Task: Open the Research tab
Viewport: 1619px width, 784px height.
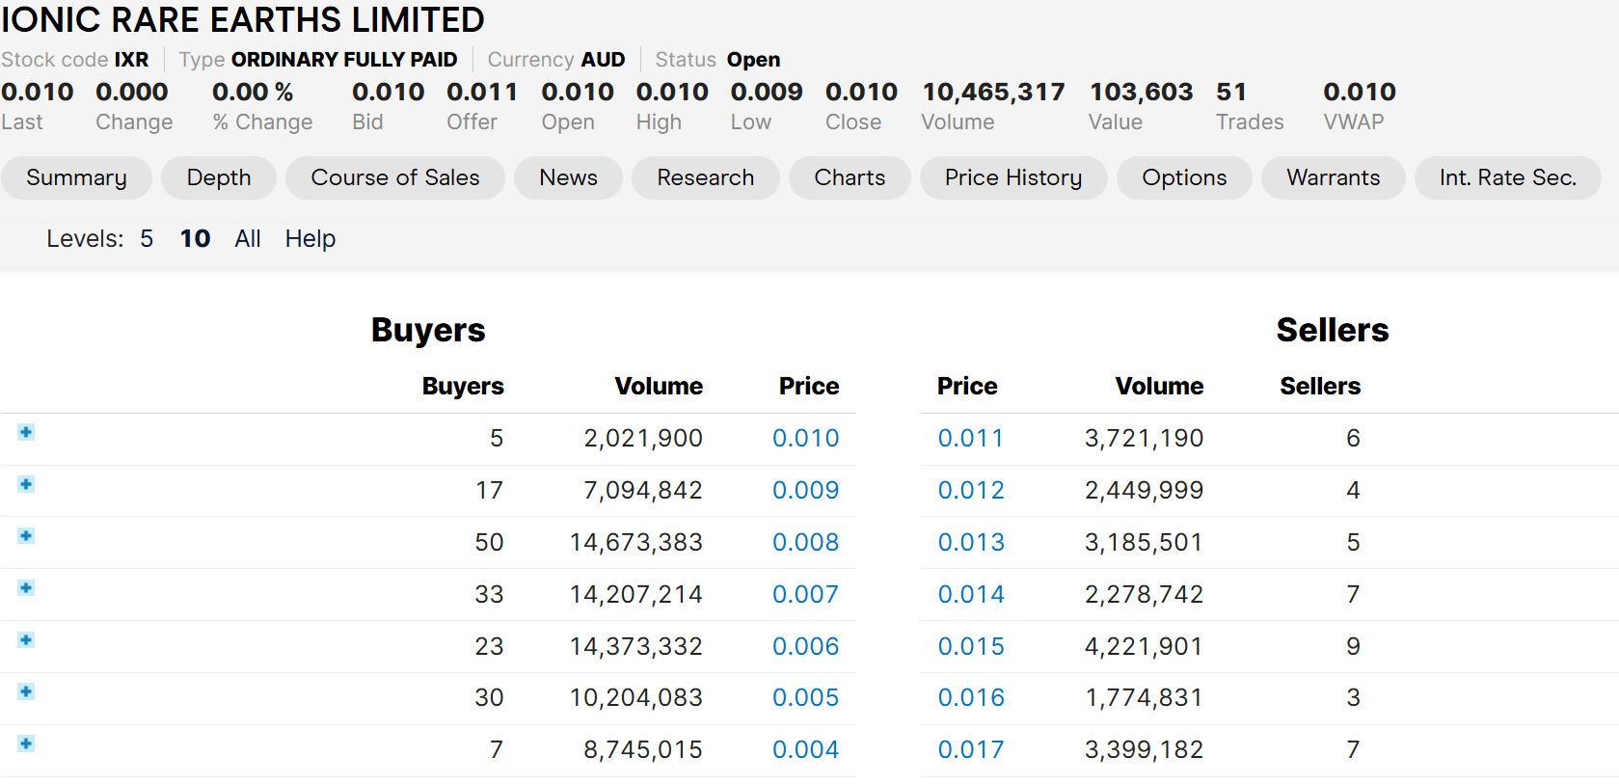Action: [x=705, y=178]
